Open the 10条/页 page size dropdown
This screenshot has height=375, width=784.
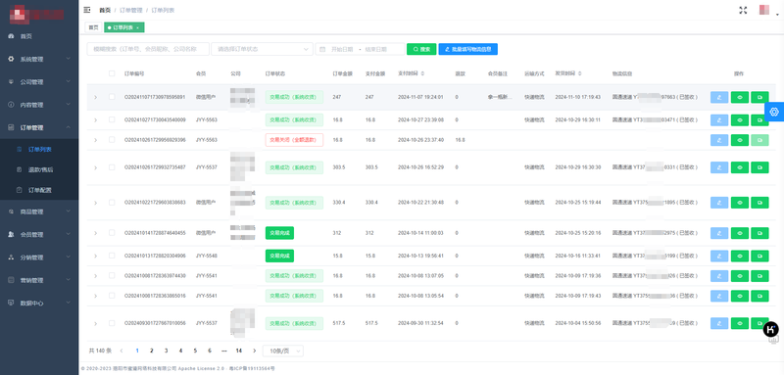click(283, 352)
